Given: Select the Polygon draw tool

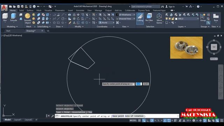Looking at the screenshot, I should click(54, 23).
